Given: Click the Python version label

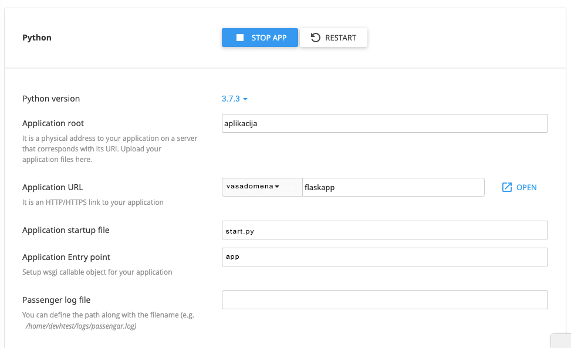Looking at the screenshot, I should click(51, 99).
